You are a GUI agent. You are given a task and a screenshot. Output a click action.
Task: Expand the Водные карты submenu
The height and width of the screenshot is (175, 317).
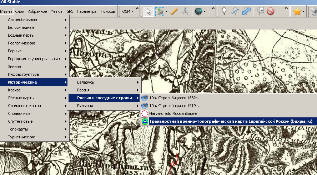point(34,35)
